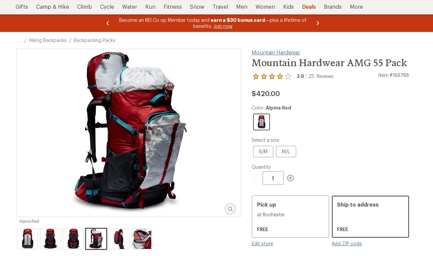433x256 pixels.
Task: Open the Camp & Hike menu
Action: pyautogui.click(x=52, y=7)
